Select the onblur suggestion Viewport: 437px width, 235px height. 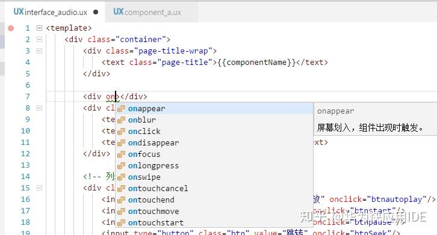[214, 120]
